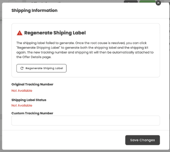Click the red warning triangle icon

(x=20, y=33)
